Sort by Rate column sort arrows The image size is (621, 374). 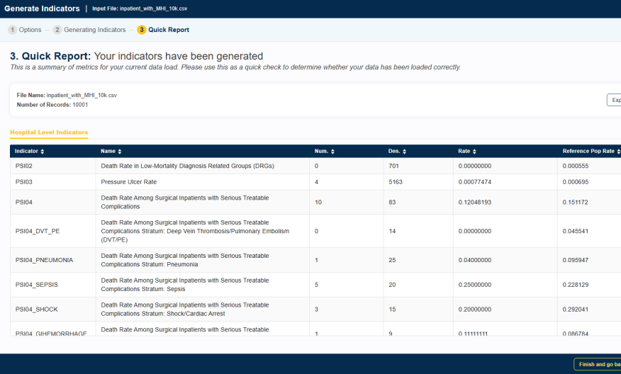coord(474,152)
